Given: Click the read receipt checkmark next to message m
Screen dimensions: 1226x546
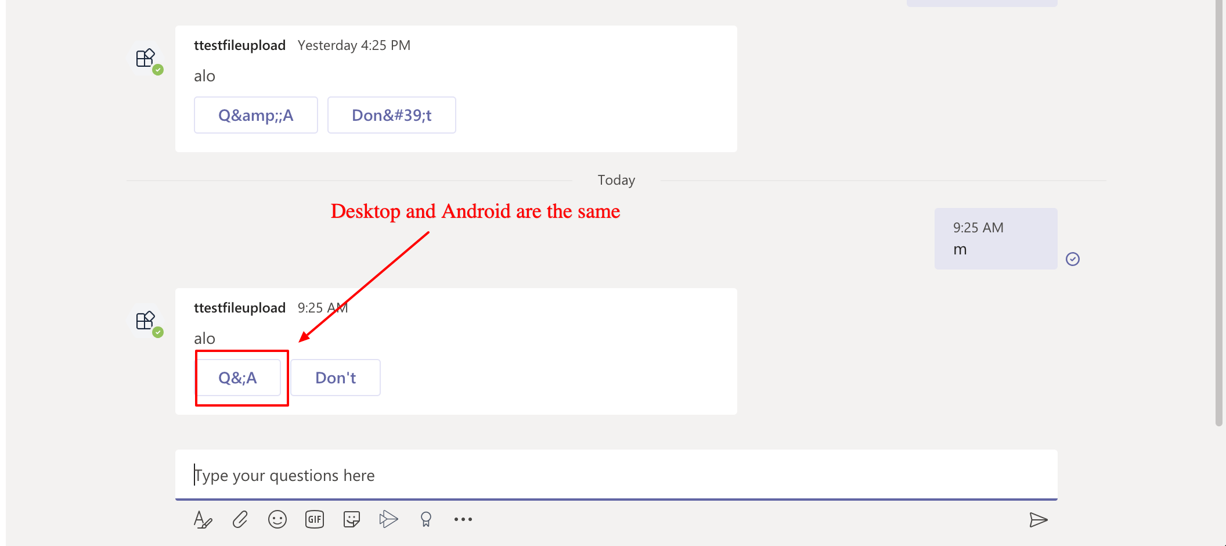Looking at the screenshot, I should [1073, 259].
